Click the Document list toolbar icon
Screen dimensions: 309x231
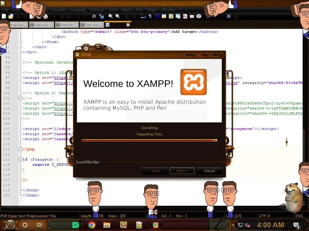(178, 16)
